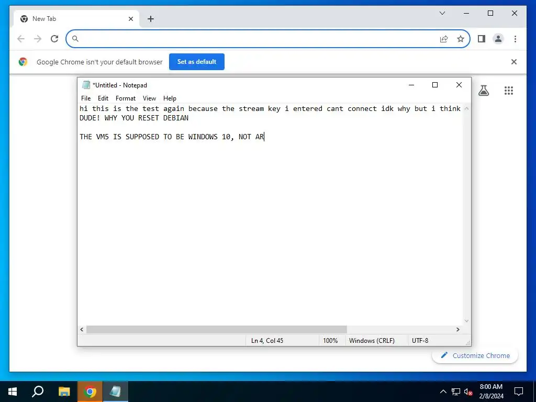Image resolution: width=536 pixels, height=402 pixels.
Task: Open the Chrome profile avatar menu
Action: (x=498, y=39)
